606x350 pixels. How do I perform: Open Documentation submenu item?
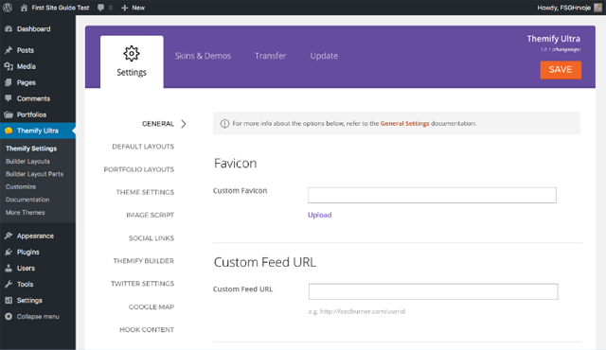(x=27, y=200)
